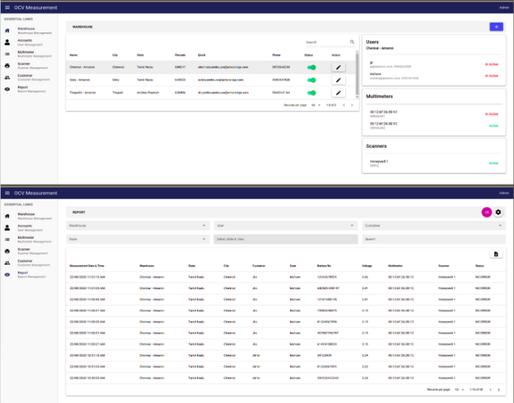Click the search magnifier icon in Warehouse table
The width and height of the screenshot is (514, 403).
(x=352, y=42)
